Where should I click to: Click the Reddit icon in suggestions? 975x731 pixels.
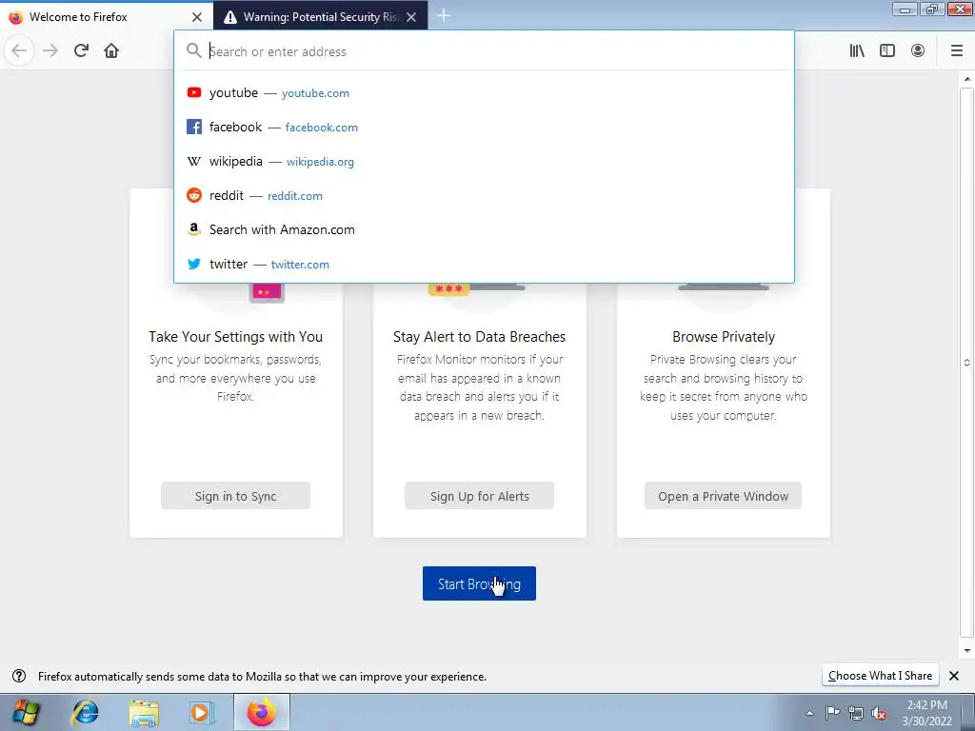[194, 195]
